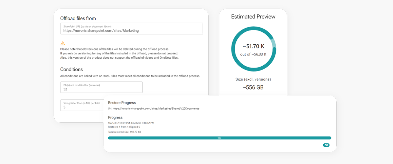Click the 'Estimated Preview' heading

point(253,17)
